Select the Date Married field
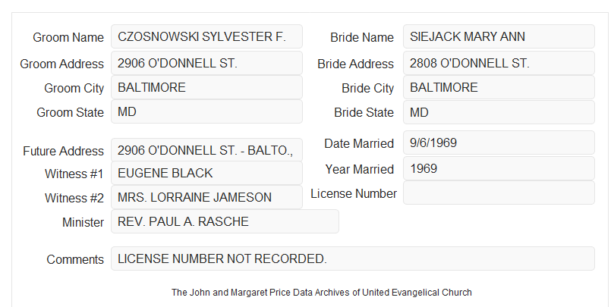Image resolution: width=611 pixels, height=307 pixels. (x=499, y=143)
